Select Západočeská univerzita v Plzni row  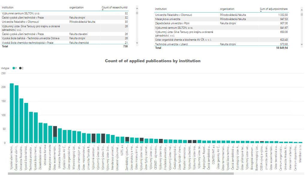click(x=221, y=23)
